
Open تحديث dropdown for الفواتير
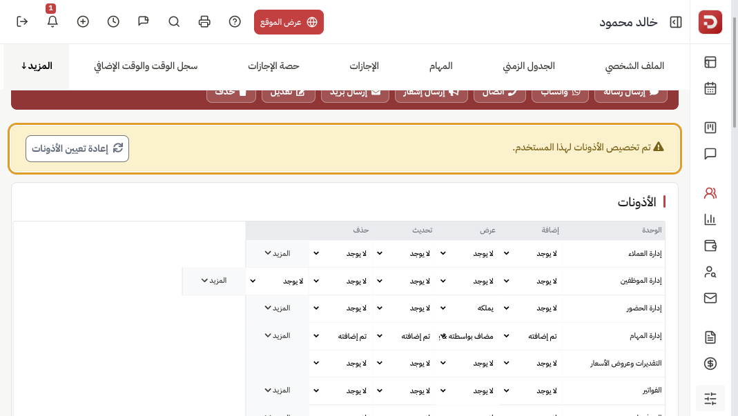coord(404,390)
